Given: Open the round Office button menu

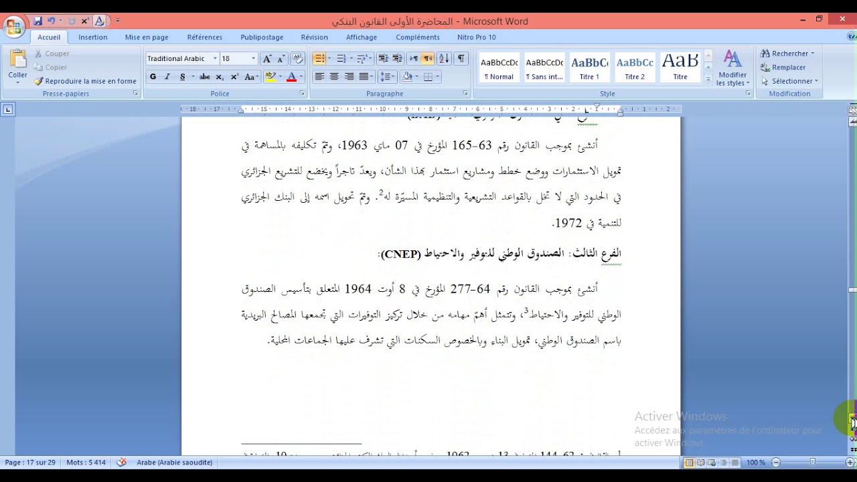Looking at the screenshot, I should (13, 27).
